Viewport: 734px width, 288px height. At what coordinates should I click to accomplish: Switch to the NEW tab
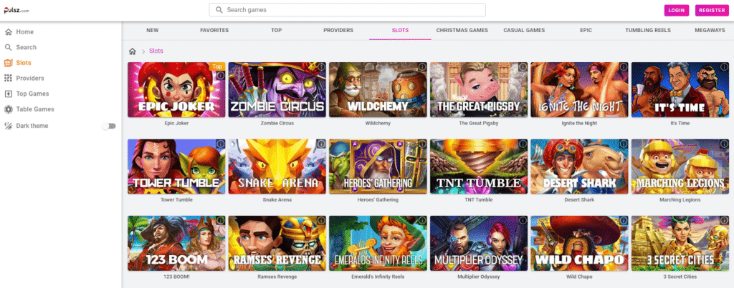(x=152, y=30)
